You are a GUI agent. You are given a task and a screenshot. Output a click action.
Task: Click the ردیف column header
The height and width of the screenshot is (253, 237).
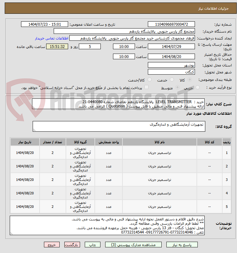[227, 142]
